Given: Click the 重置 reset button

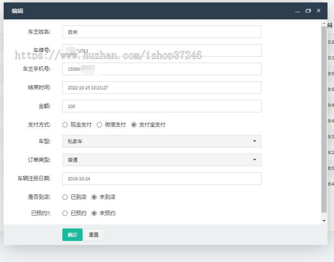Looking at the screenshot, I should pos(94,235).
